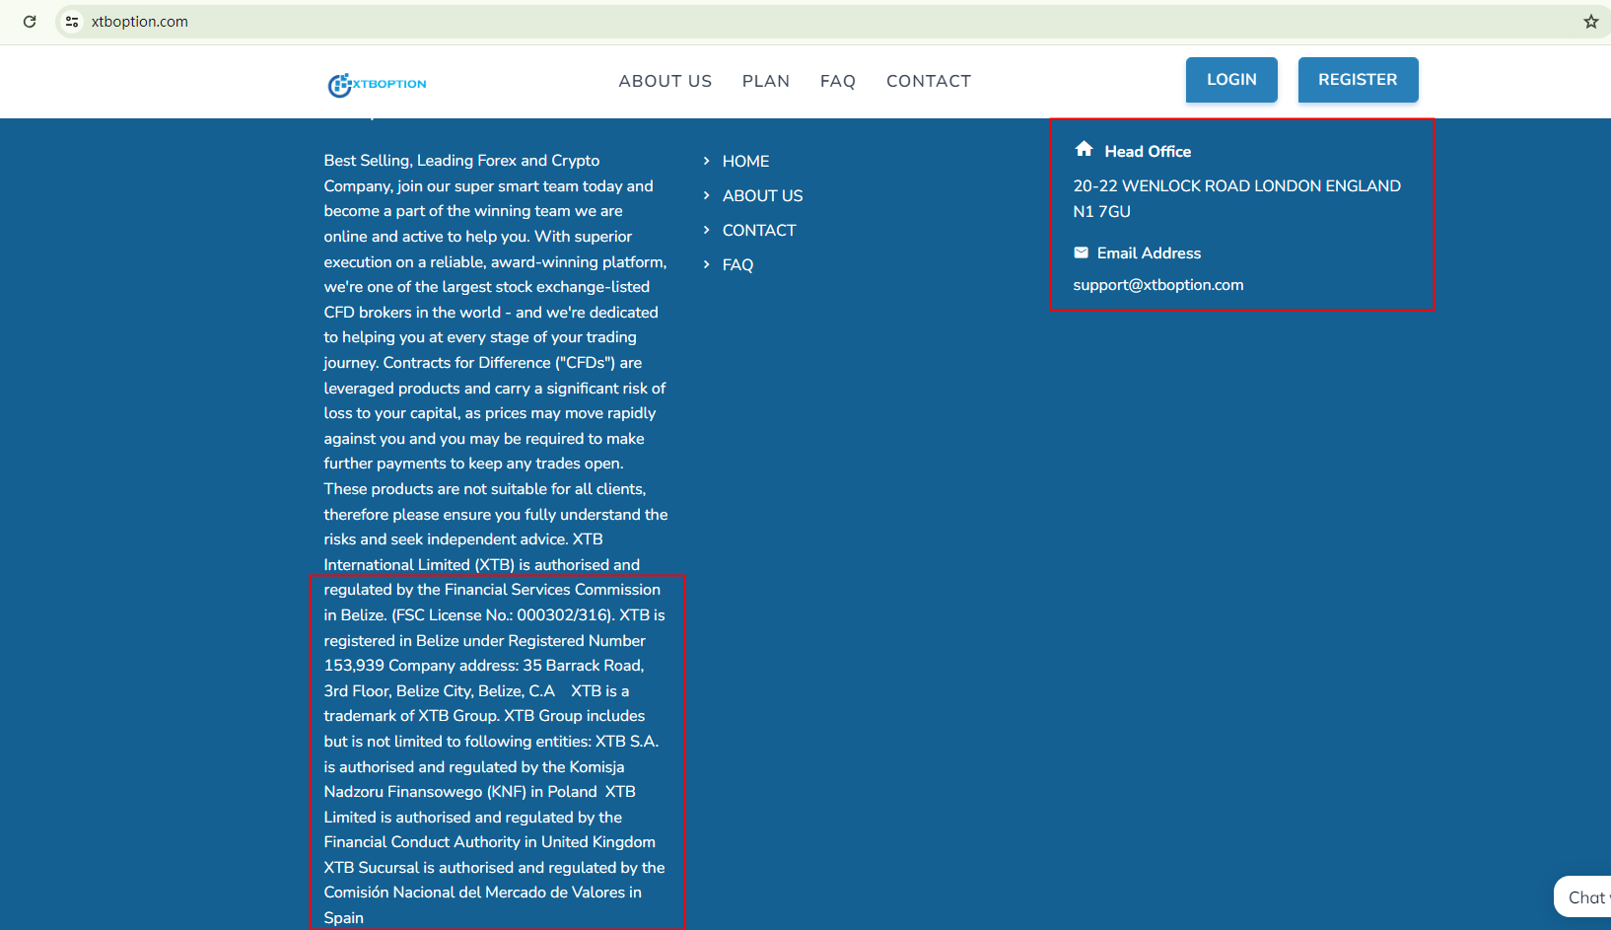Click the Head Office heading

1148,151
